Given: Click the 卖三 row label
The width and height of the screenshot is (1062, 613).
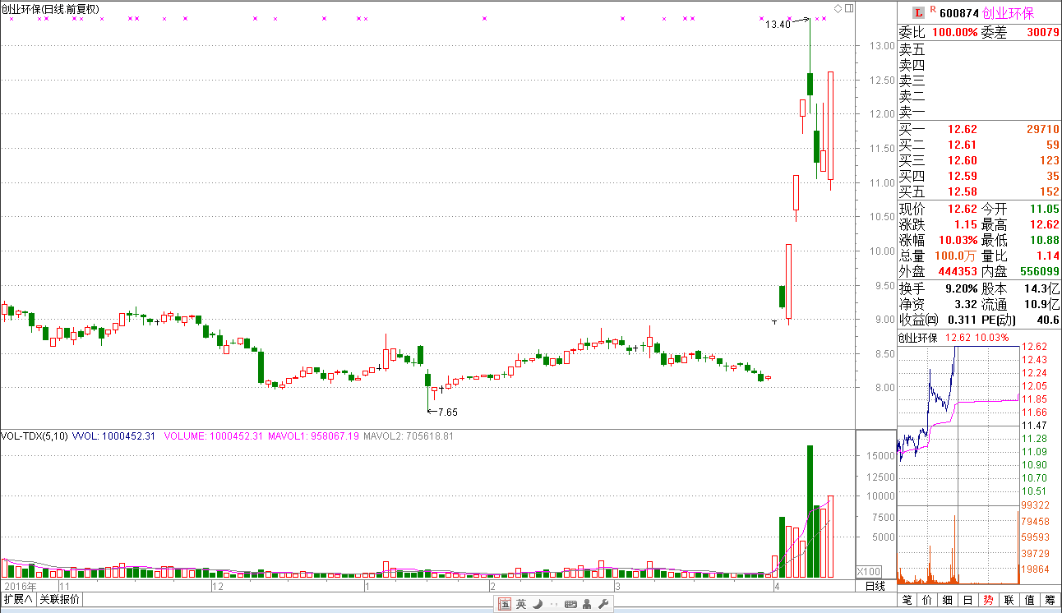Looking at the screenshot, I should point(912,81).
